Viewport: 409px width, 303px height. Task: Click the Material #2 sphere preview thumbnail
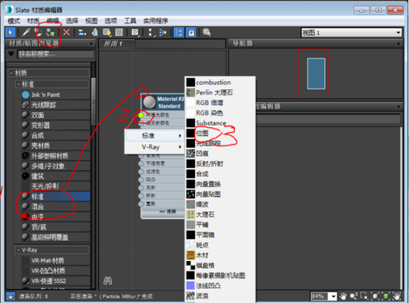point(149,102)
